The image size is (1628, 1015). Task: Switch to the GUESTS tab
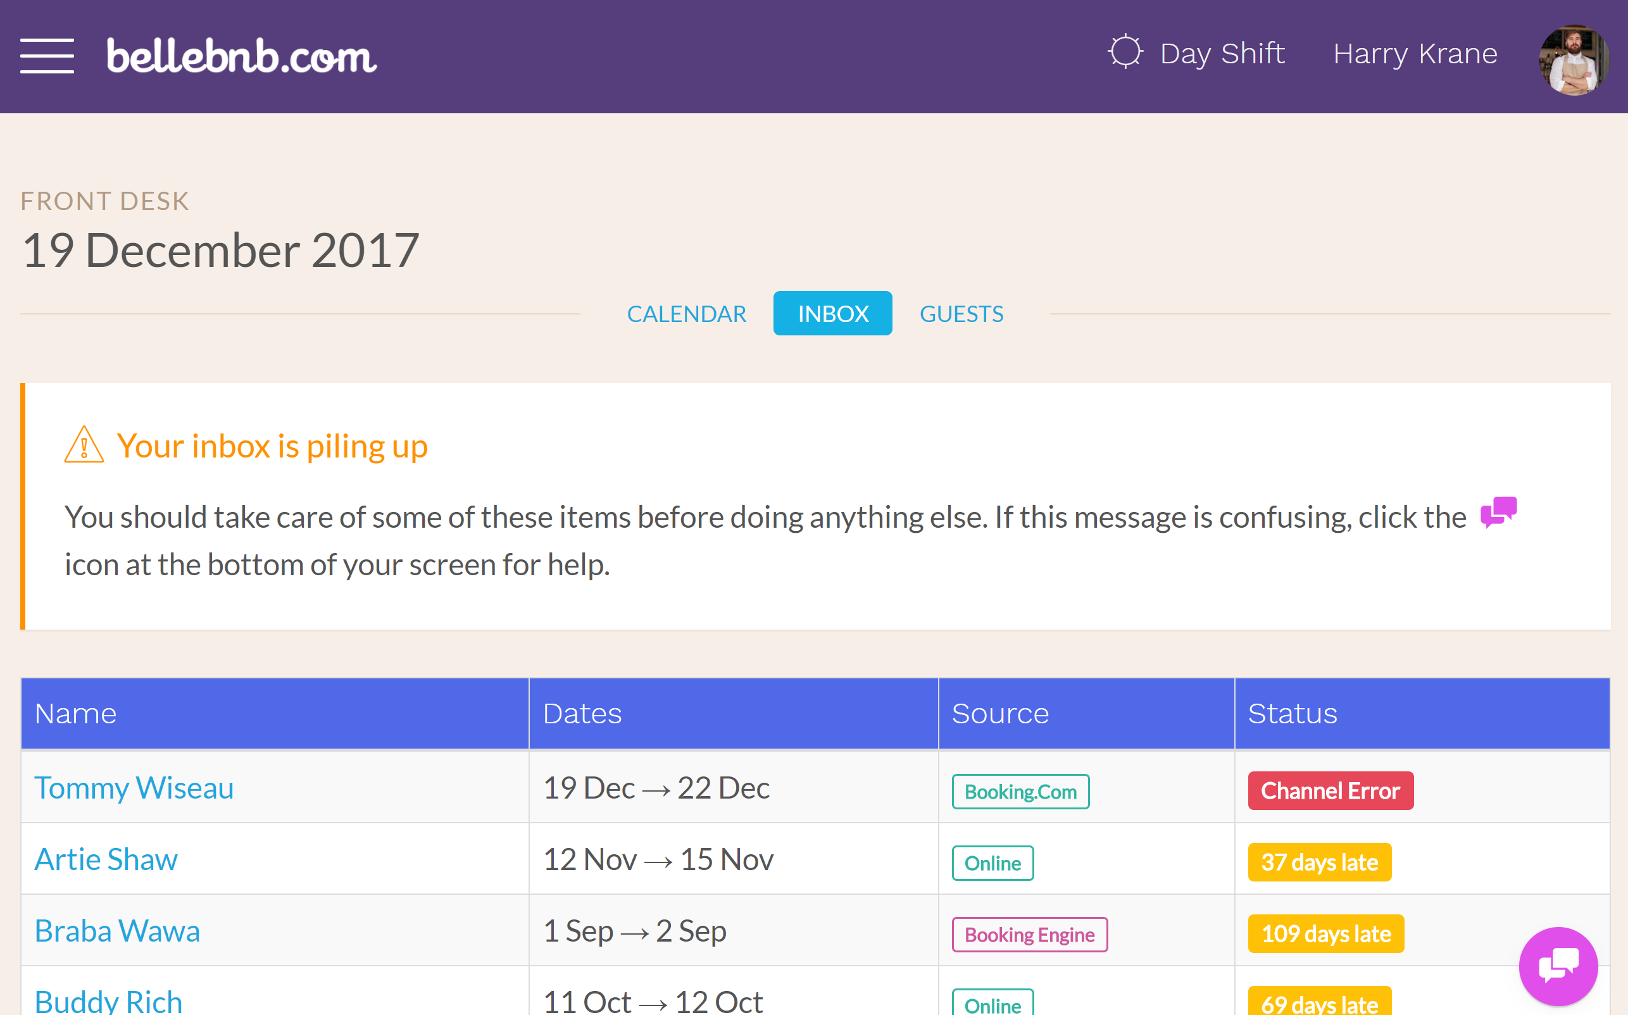pos(961,312)
